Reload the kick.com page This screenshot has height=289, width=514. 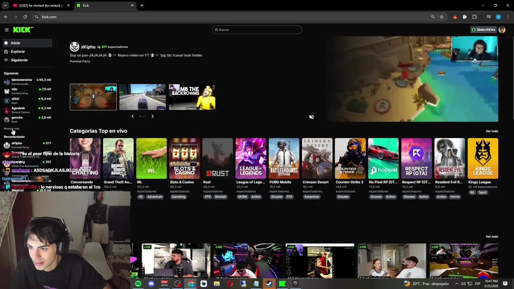(25, 17)
